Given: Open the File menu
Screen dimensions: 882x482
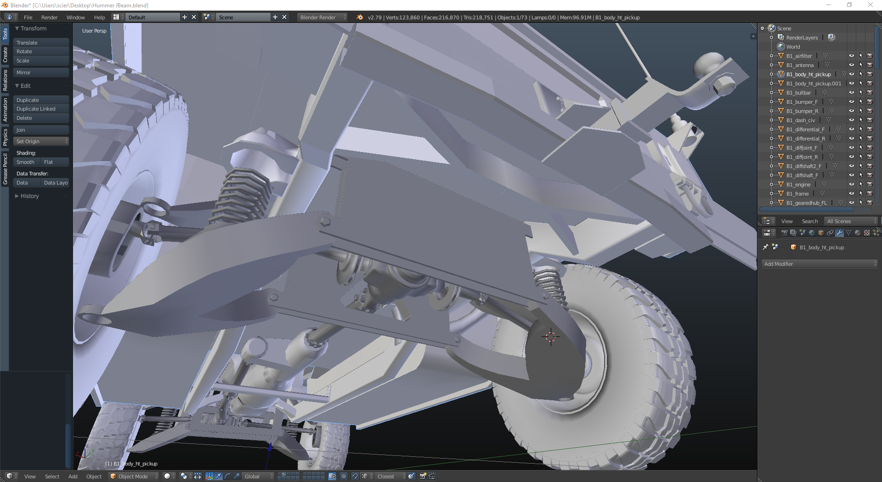Looking at the screenshot, I should pos(28,17).
